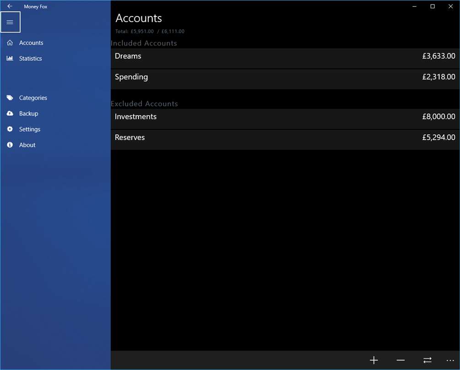Add expense with the minus icon
The height and width of the screenshot is (370, 460).
[x=400, y=360]
